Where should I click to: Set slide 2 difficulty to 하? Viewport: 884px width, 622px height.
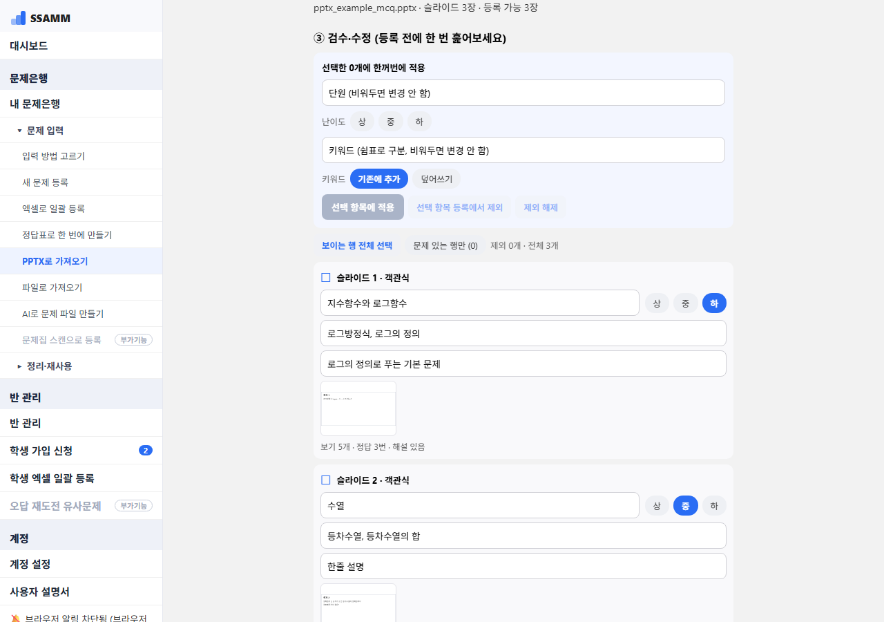[x=714, y=506]
